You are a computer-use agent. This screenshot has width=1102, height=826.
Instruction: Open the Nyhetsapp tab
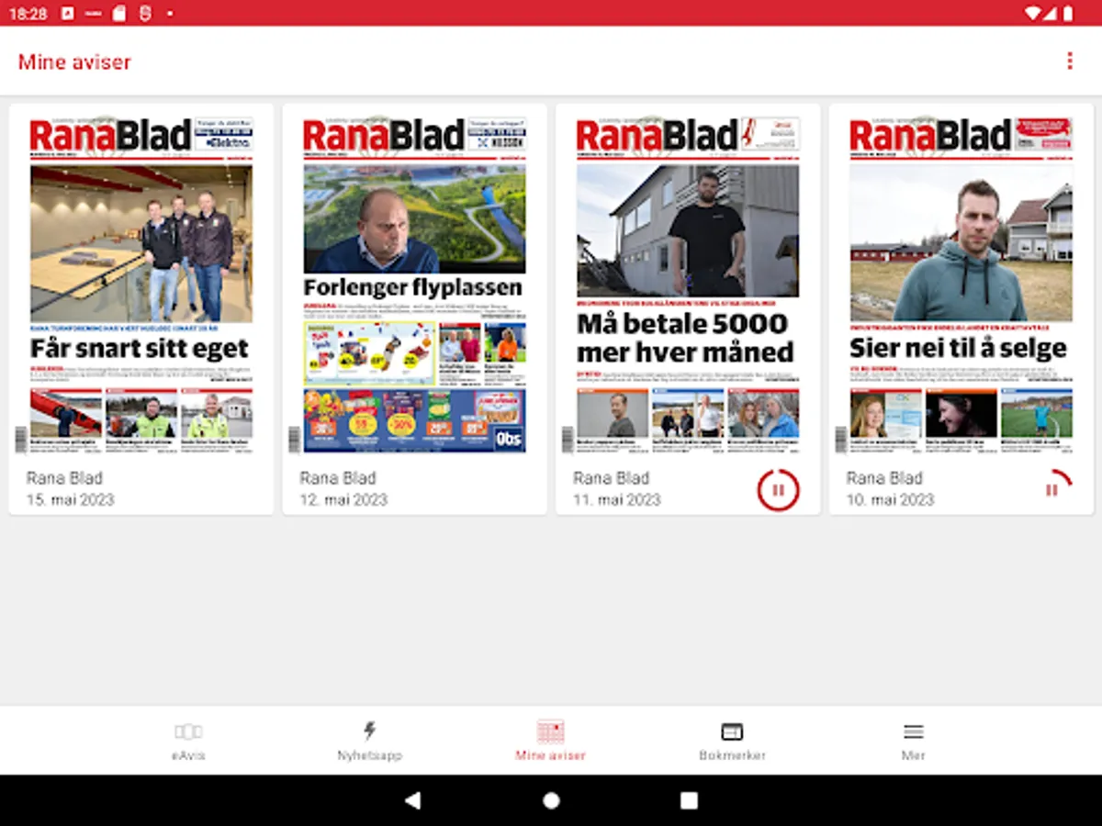point(369,742)
